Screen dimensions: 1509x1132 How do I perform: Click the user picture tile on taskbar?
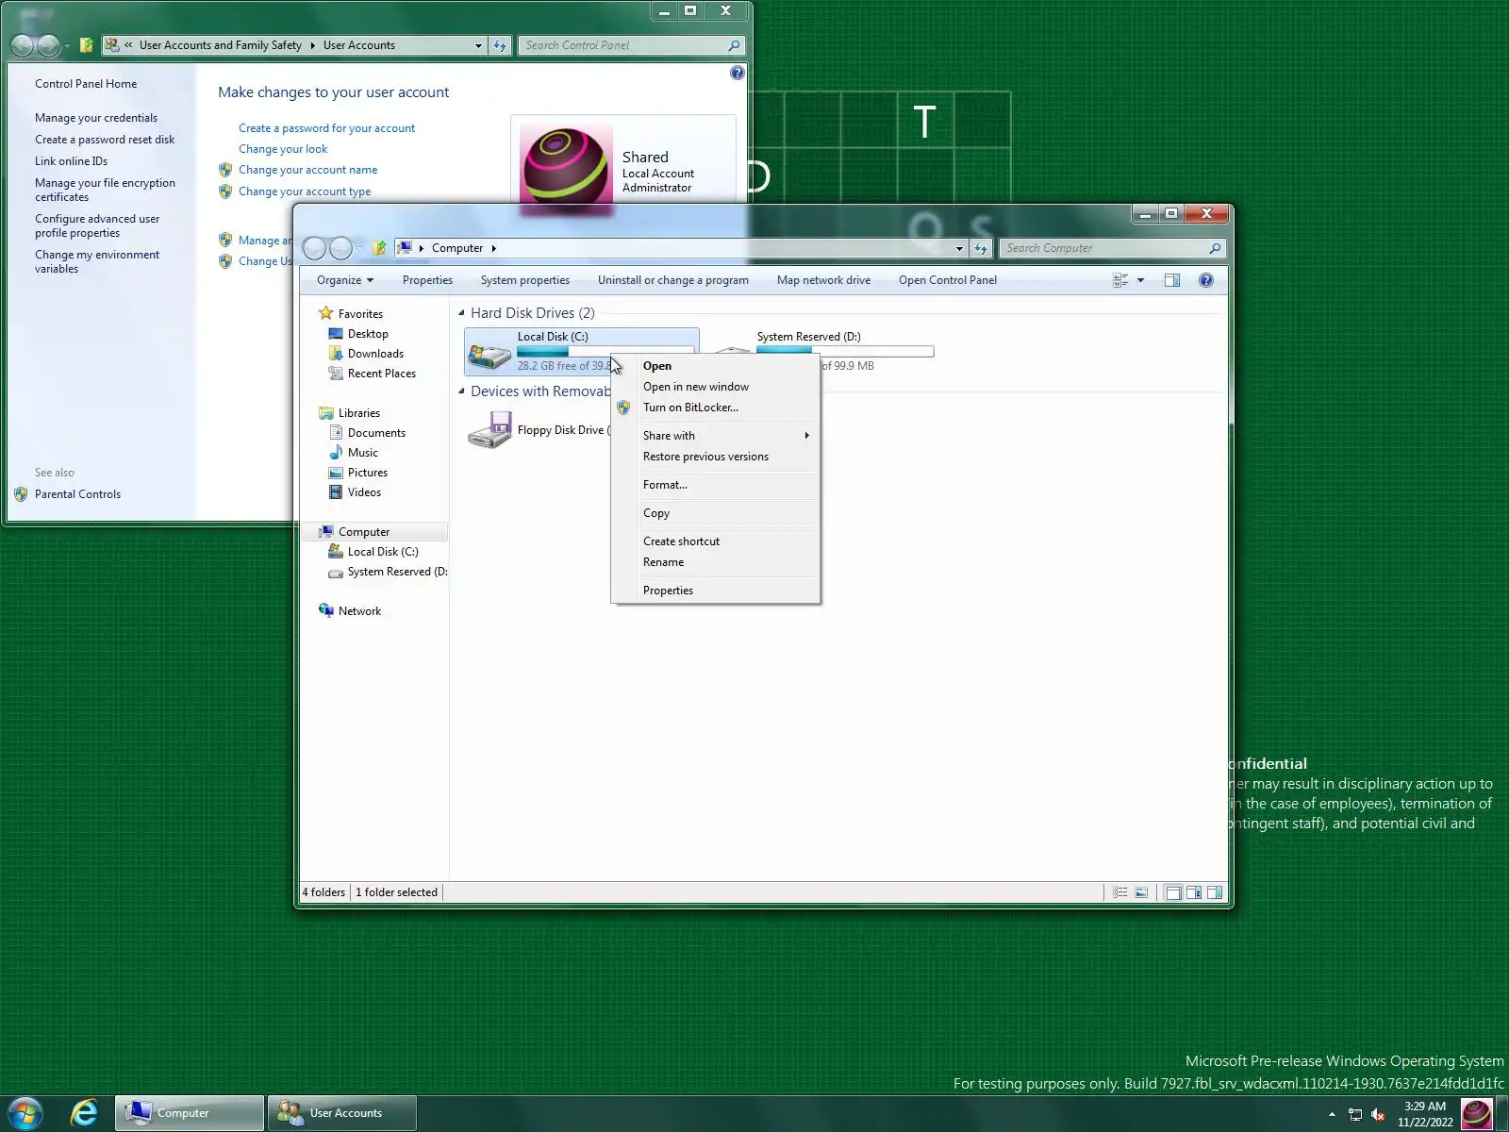pyautogui.click(x=1477, y=1114)
